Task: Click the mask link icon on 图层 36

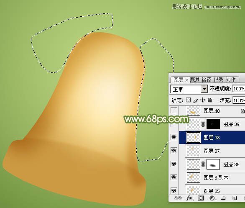Action: point(203,164)
